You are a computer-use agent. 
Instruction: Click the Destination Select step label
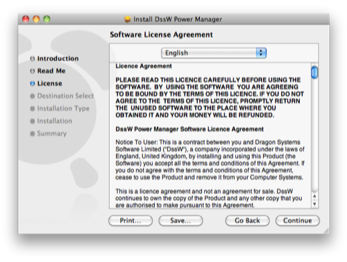pos(65,96)
